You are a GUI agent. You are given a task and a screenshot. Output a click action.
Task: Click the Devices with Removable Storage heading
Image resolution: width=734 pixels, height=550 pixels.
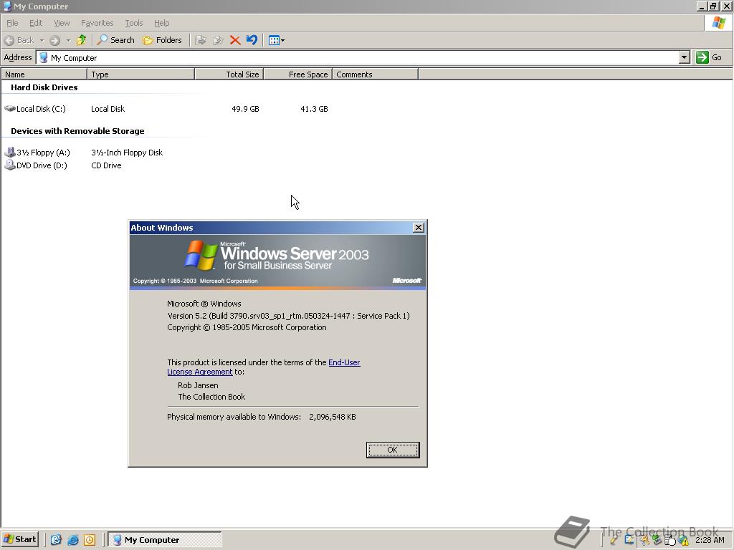pos(77,131)
